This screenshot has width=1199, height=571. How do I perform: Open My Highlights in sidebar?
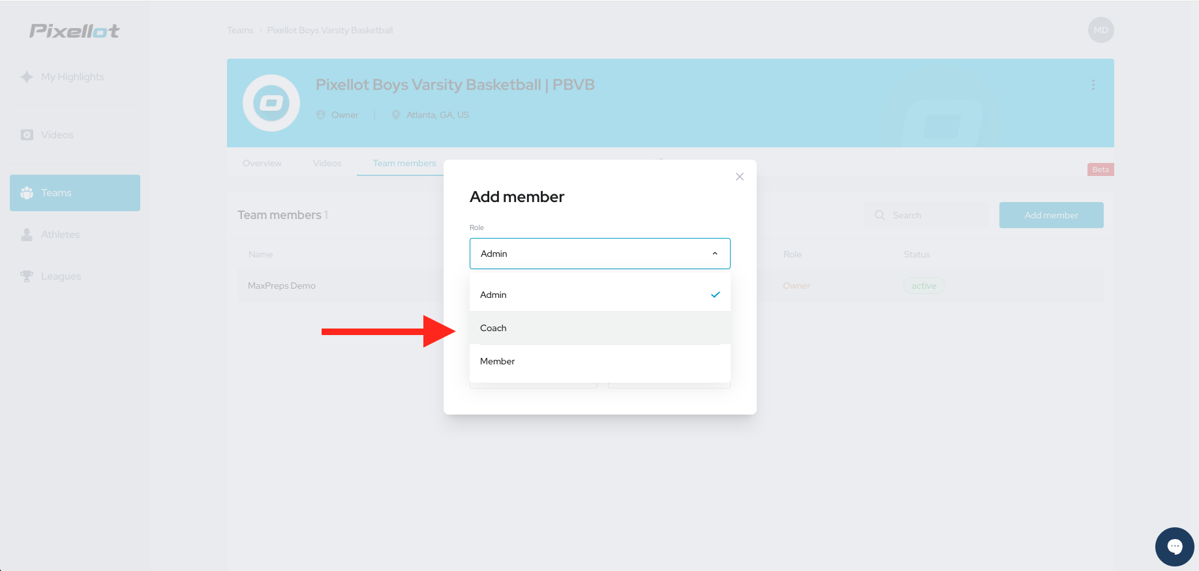coord(75,77)
